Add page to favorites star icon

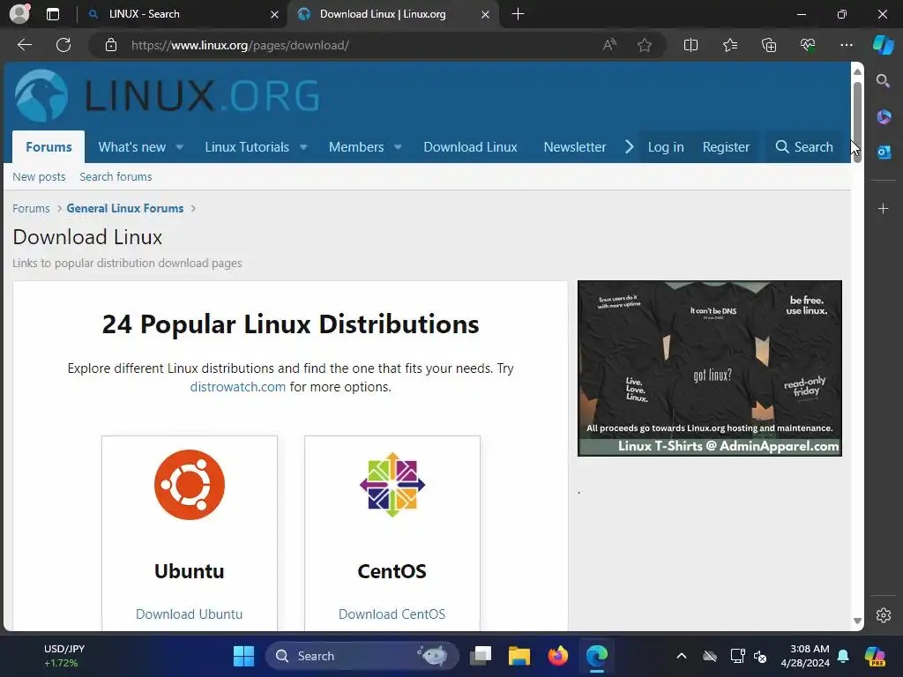(x=645, y=45)
